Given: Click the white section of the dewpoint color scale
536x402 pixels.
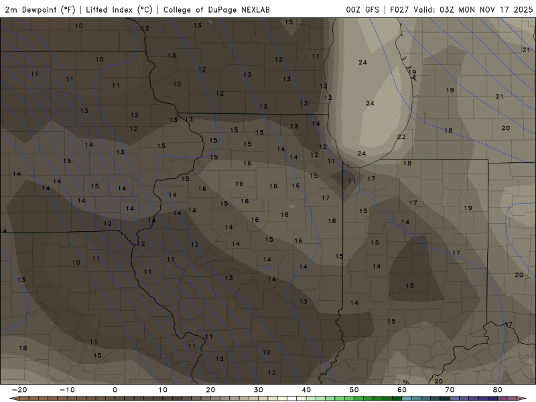Looking at the screenshot, I should coord(292,399).
